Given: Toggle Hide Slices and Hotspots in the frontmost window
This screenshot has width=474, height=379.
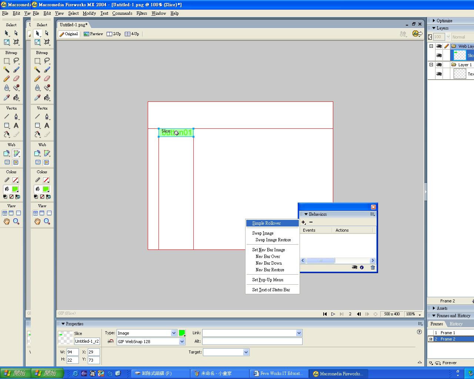Looking at the screenshot, I should (x=37, y=162).
